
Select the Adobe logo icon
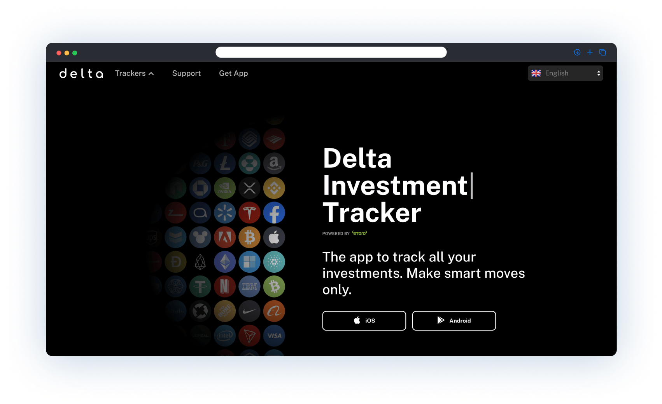click(x=225, y=237)
